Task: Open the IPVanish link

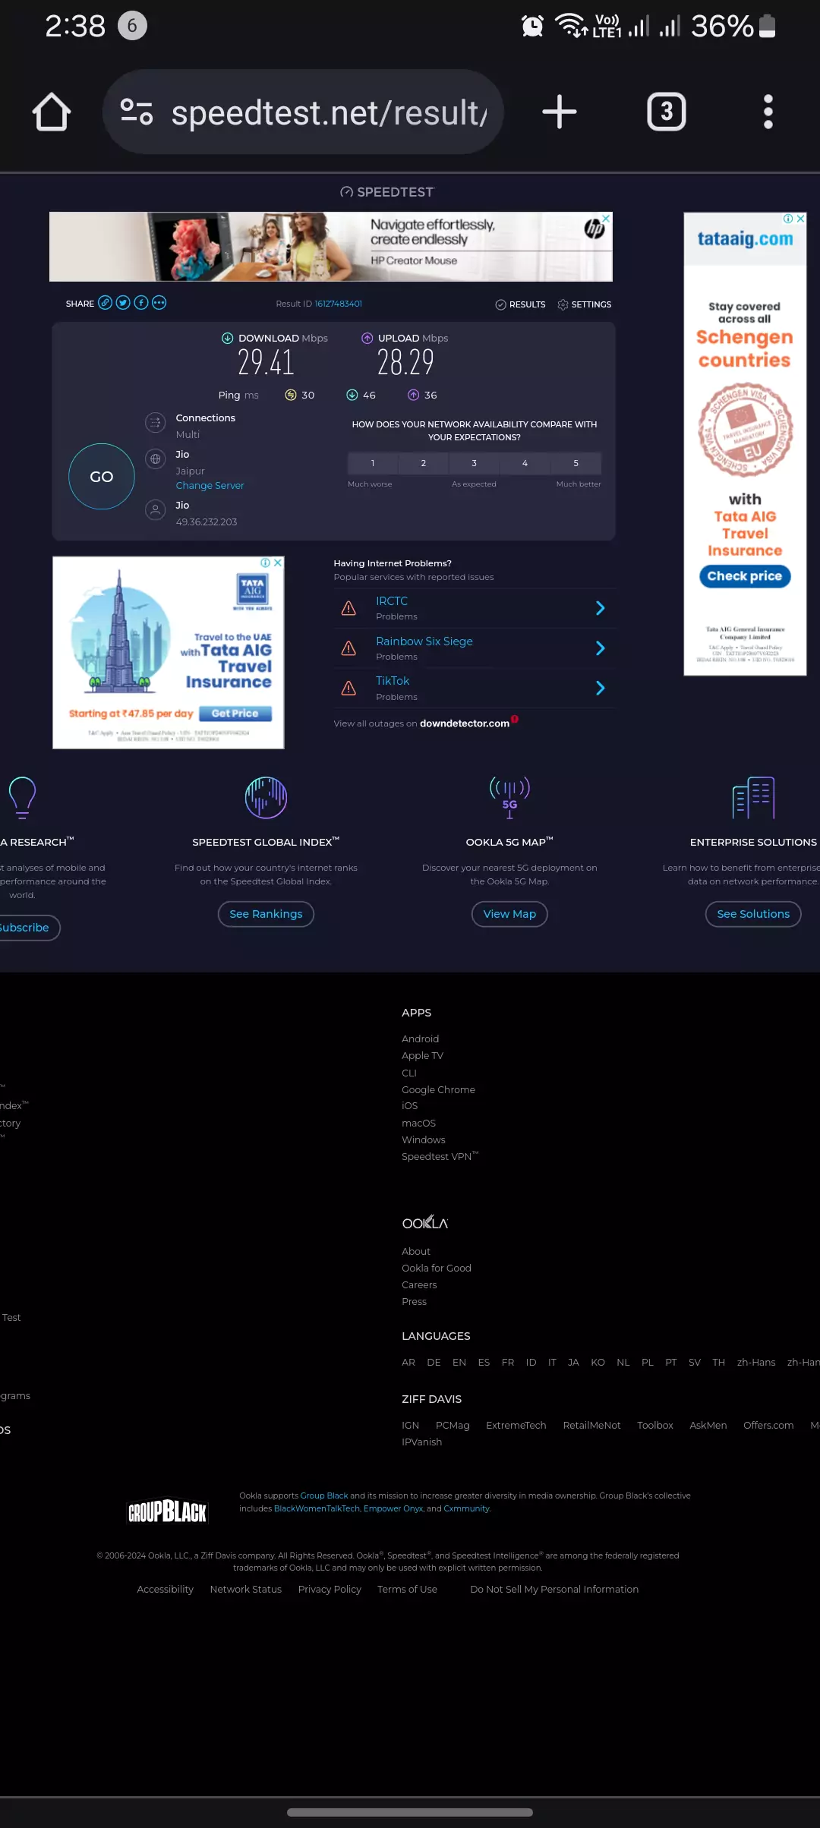Action: coord(421,1442)
